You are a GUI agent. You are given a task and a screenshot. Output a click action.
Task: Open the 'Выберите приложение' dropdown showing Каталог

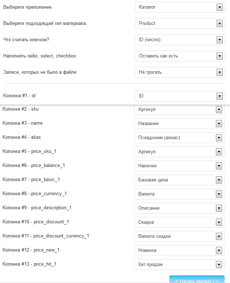point(180,7)
